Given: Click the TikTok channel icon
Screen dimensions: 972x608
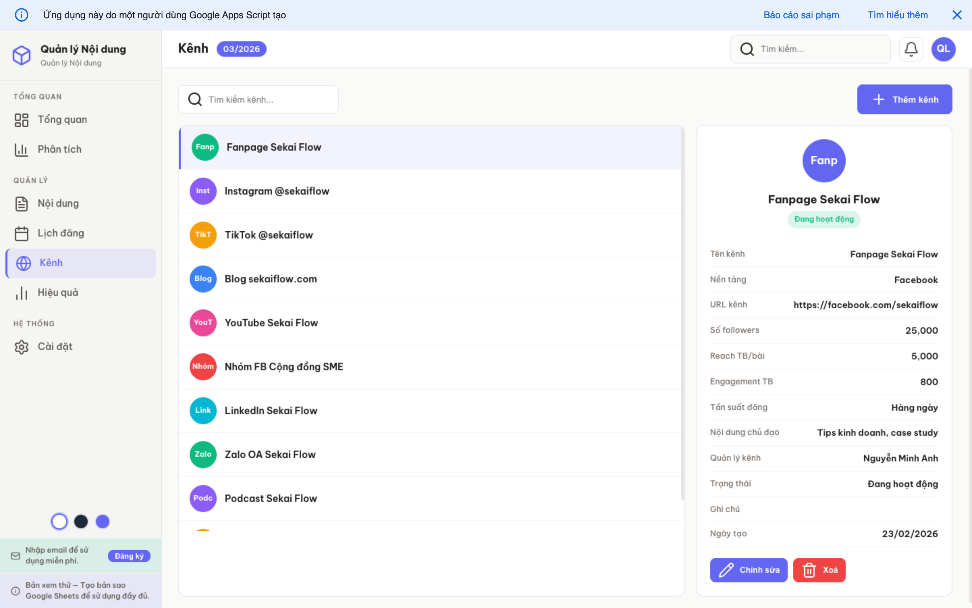Looking at the screenshot, I should [x=203, y=234].
